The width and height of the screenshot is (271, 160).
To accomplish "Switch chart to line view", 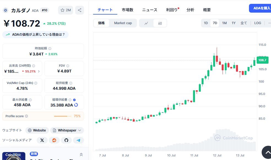I will 146,23.
